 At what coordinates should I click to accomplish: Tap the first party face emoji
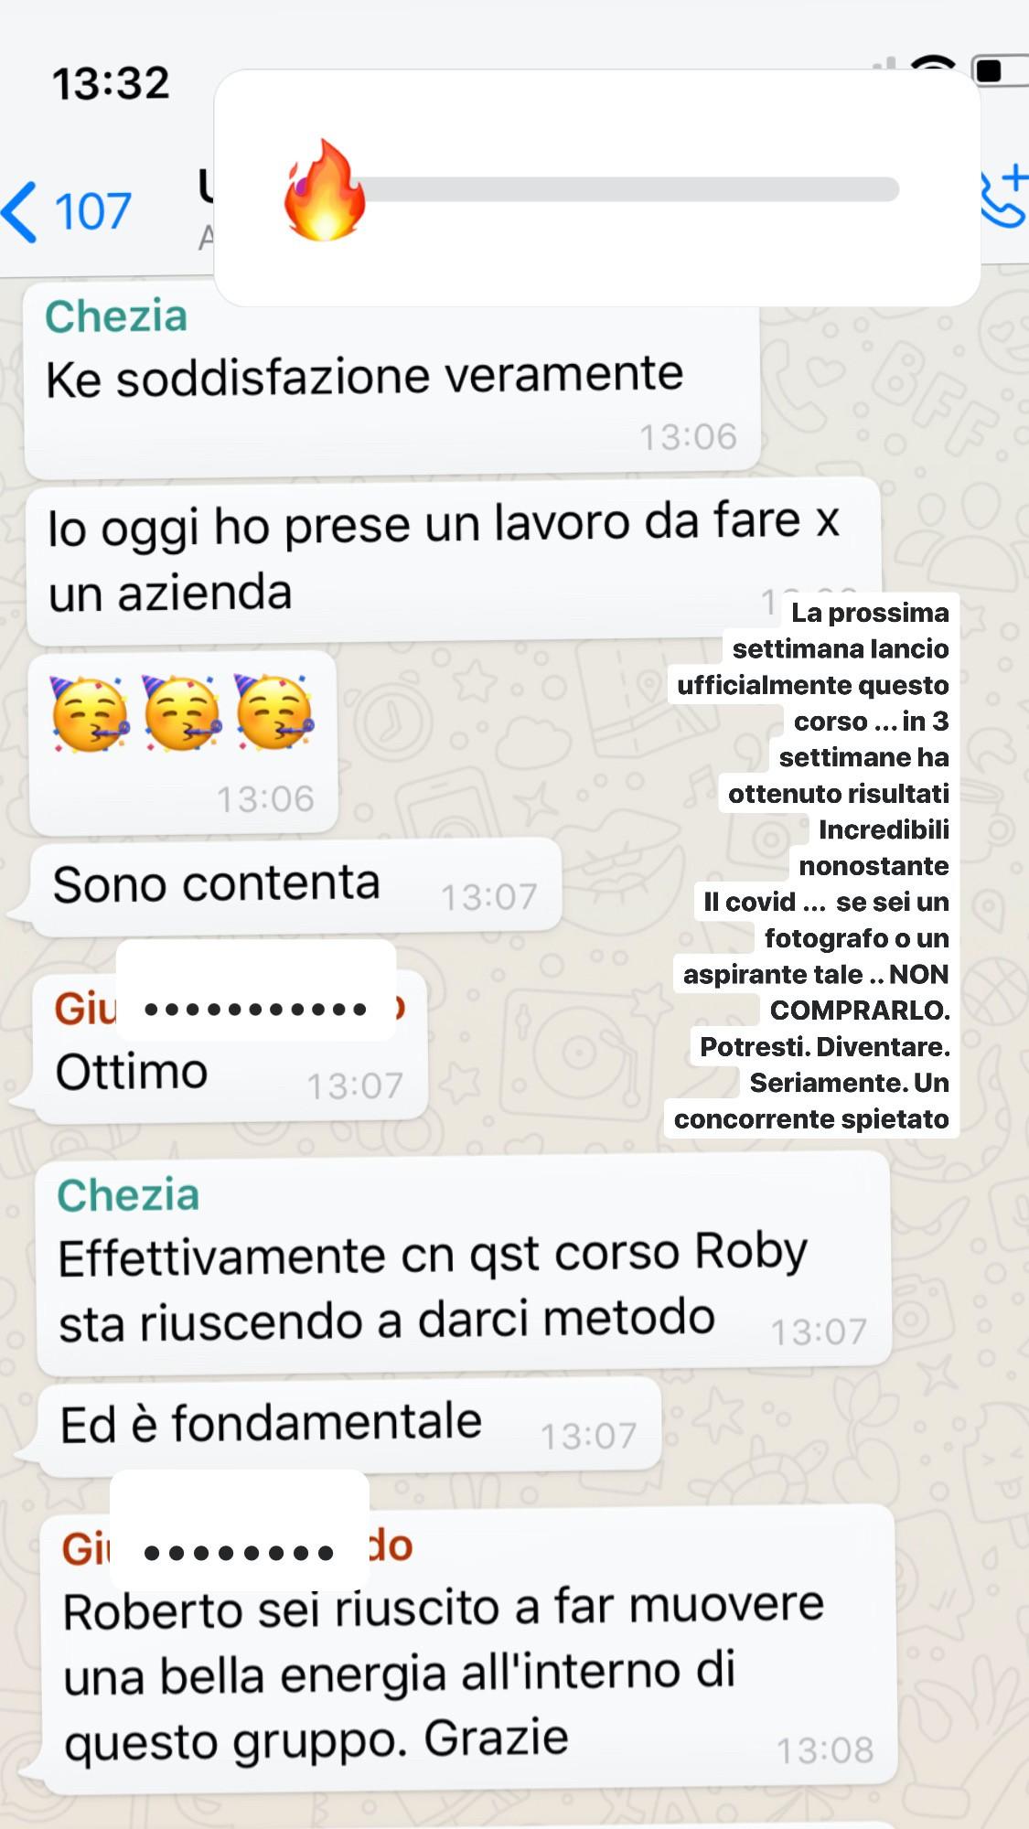tap(89, 714)
